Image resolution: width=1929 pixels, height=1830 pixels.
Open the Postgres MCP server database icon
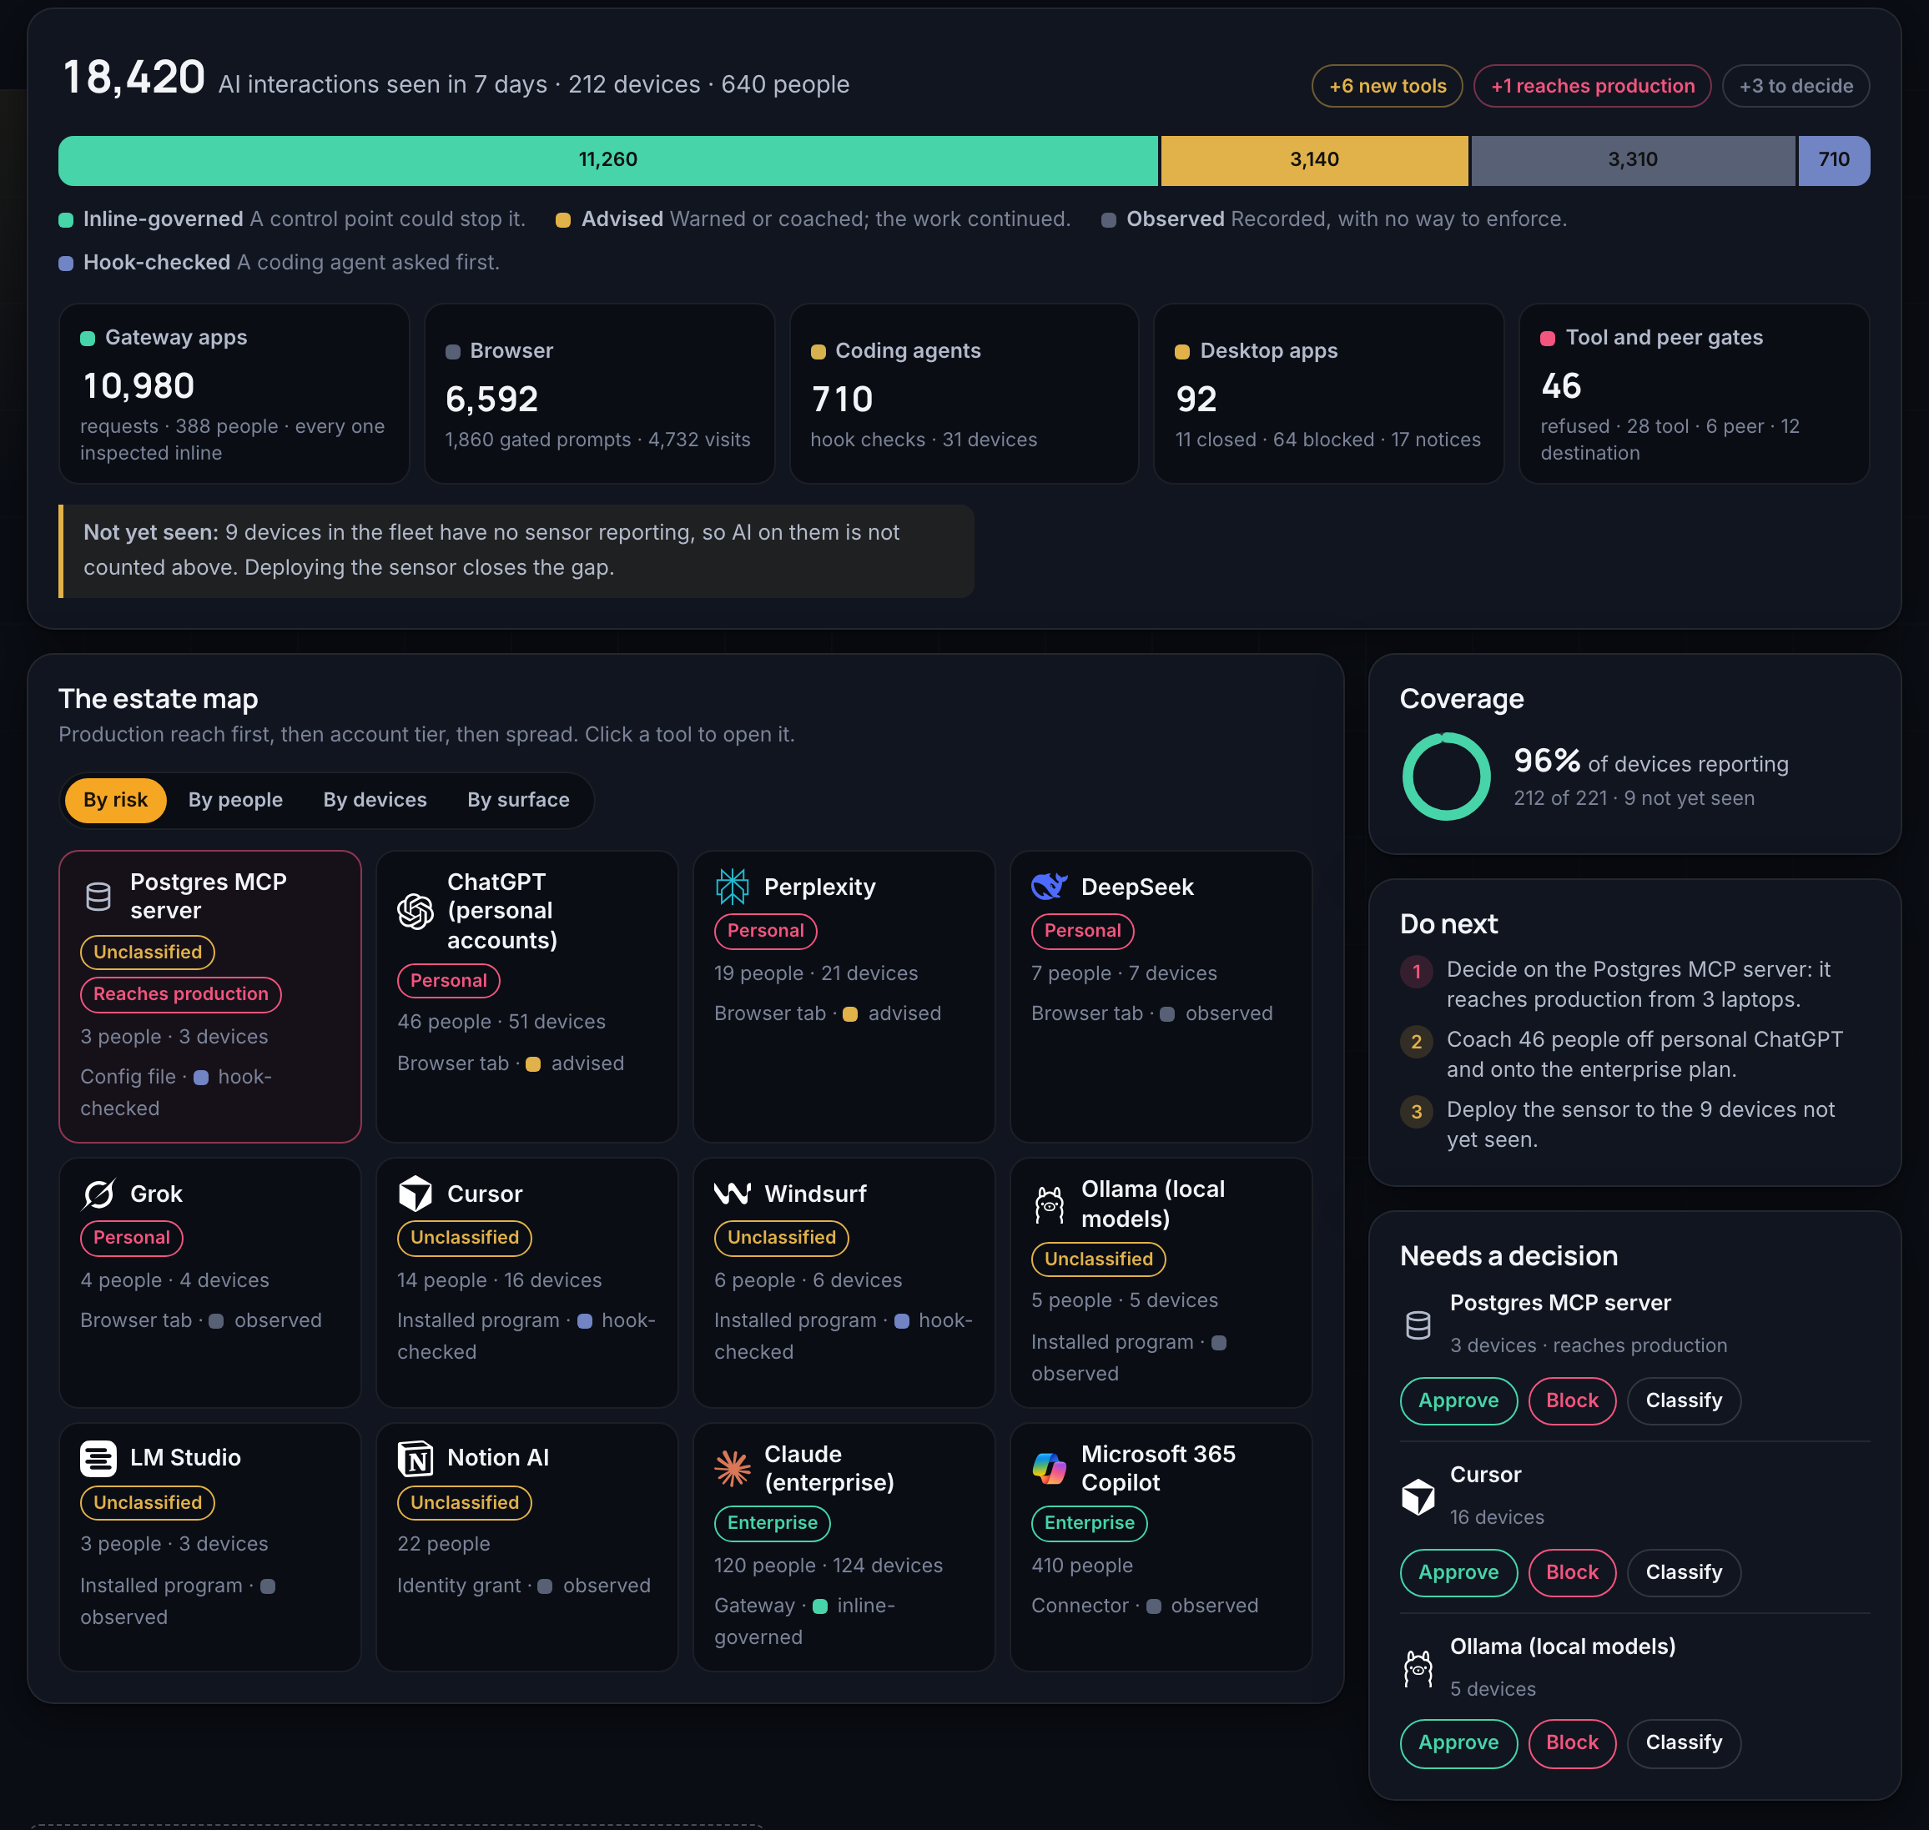[98, 897]
